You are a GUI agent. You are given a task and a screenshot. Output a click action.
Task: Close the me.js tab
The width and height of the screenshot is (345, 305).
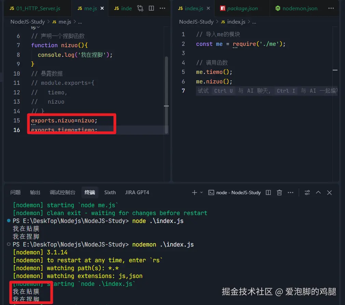click(102, 8)
